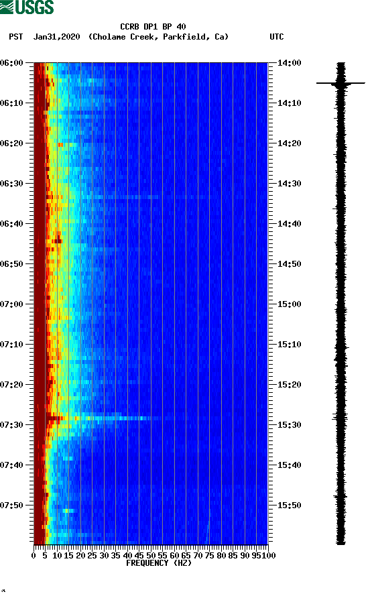Click the large seismogram spike near 14:05 UTC

pos(341,82)
